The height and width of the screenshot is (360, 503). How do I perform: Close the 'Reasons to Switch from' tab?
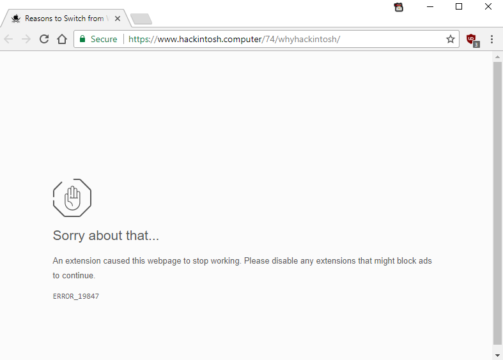118,19
